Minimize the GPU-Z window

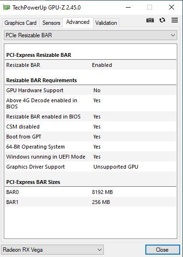[128, 7]
